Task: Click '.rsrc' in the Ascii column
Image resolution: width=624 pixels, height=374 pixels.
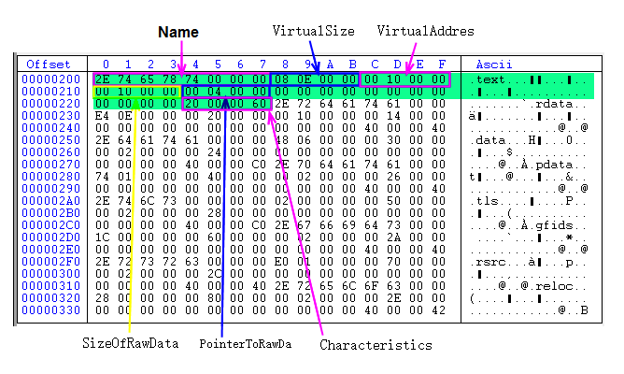Action: point(488,262)
